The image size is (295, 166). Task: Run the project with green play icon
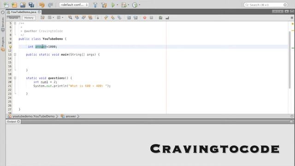[113, 5]
